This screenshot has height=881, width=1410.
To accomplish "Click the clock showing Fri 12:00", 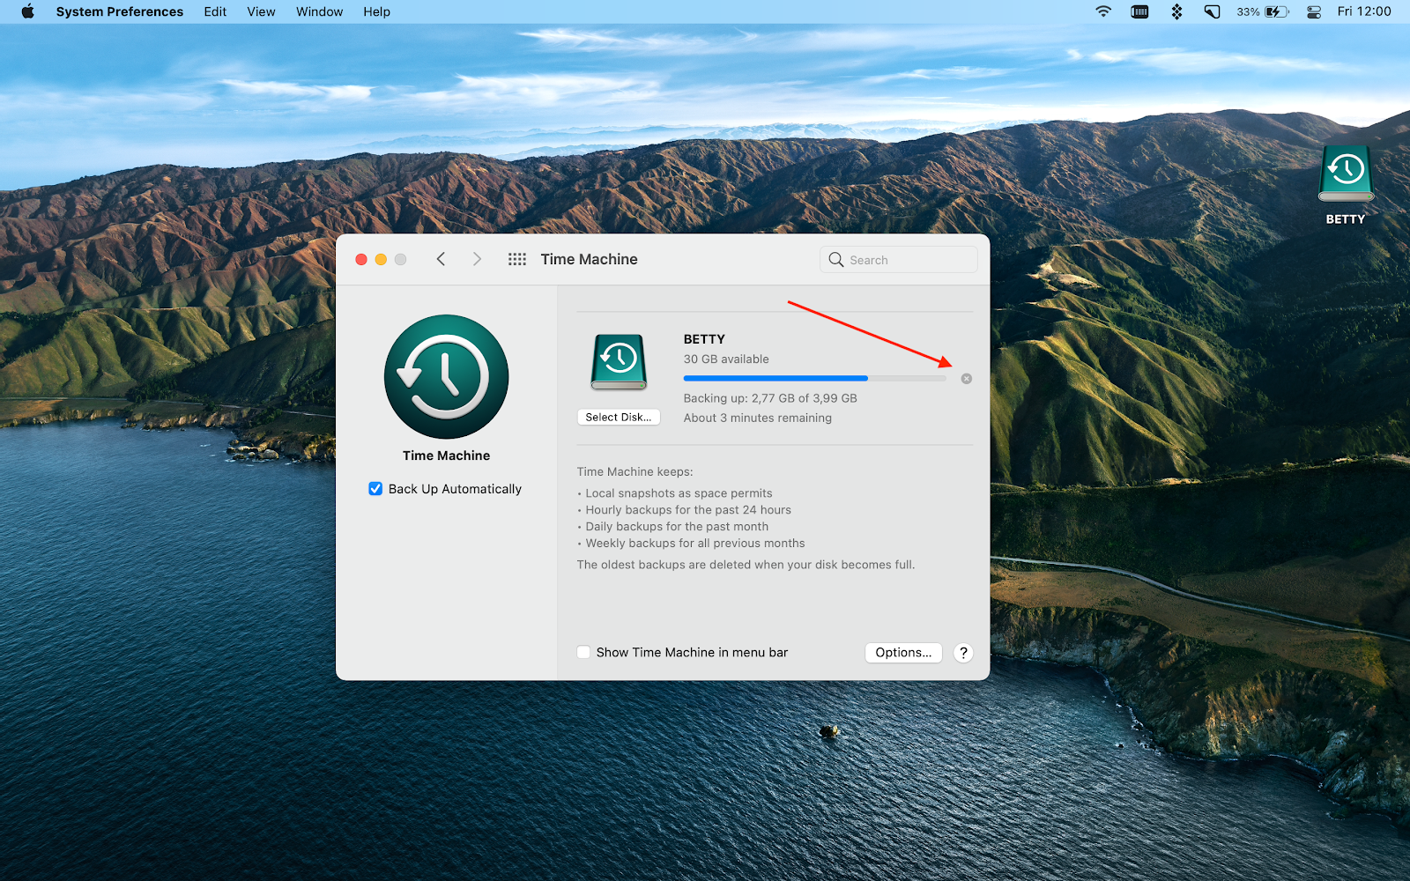I will (1364, 11).
